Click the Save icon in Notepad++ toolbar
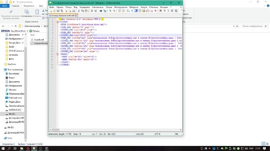Image resolution: width=270 pixels, height=151 pixels. 58,11
